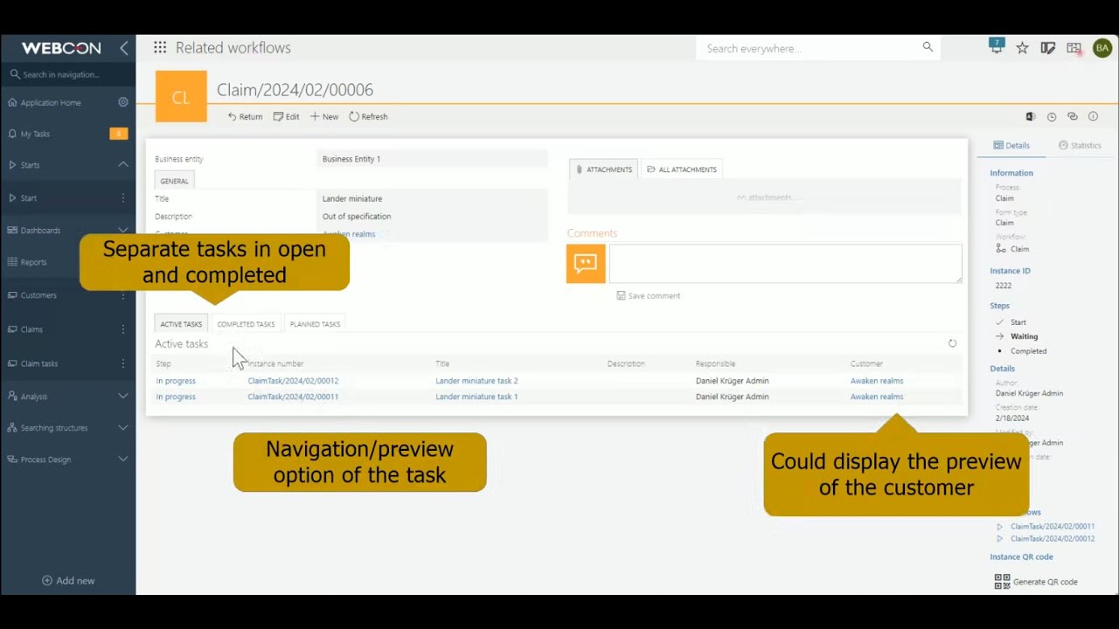Click the favorites star icon
The width and height of the screenshot is (1119, 629).
pyautogui.click(x=1022, y=48)
